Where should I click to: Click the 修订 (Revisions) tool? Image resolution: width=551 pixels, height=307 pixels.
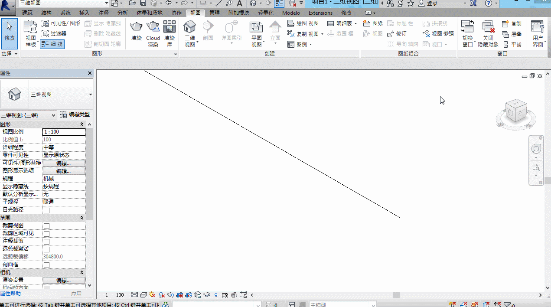tap(397, 34)
